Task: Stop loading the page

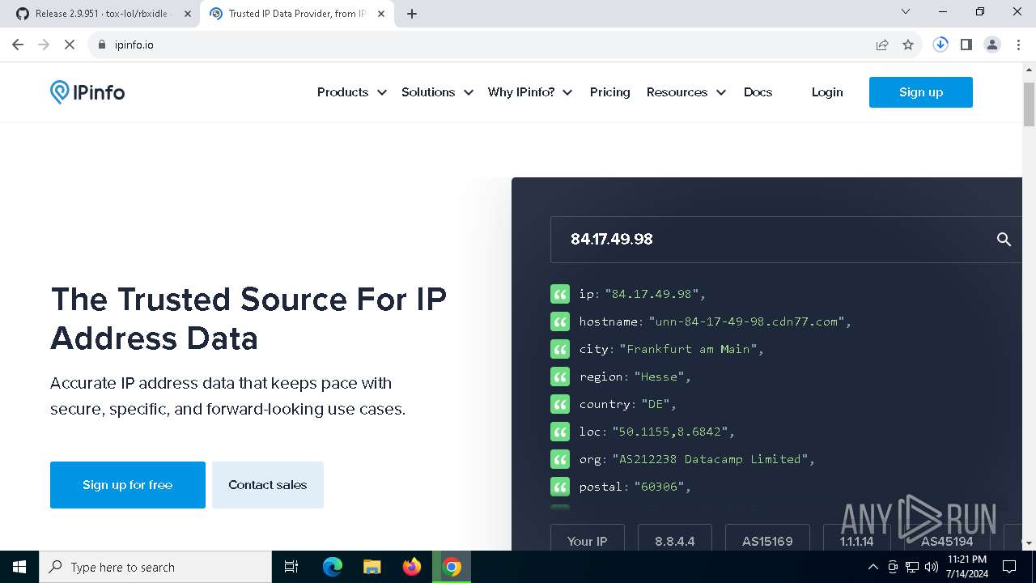Action: pos(70,45)
